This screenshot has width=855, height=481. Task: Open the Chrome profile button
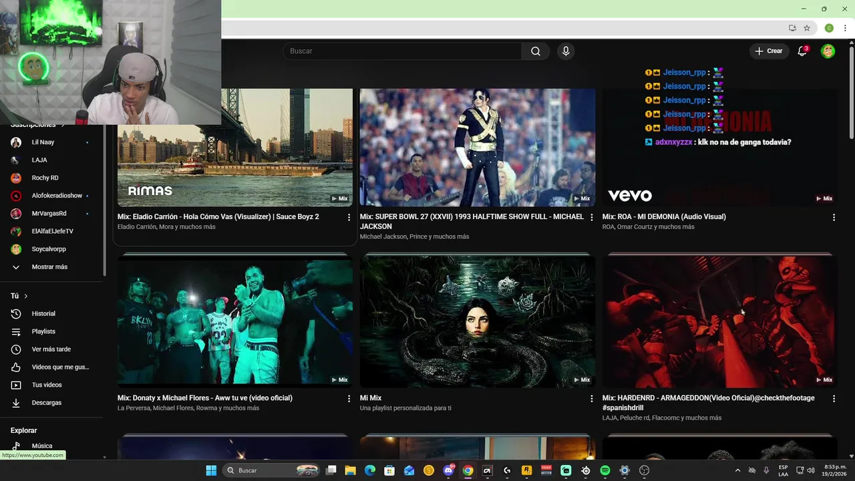pos(829,28)
